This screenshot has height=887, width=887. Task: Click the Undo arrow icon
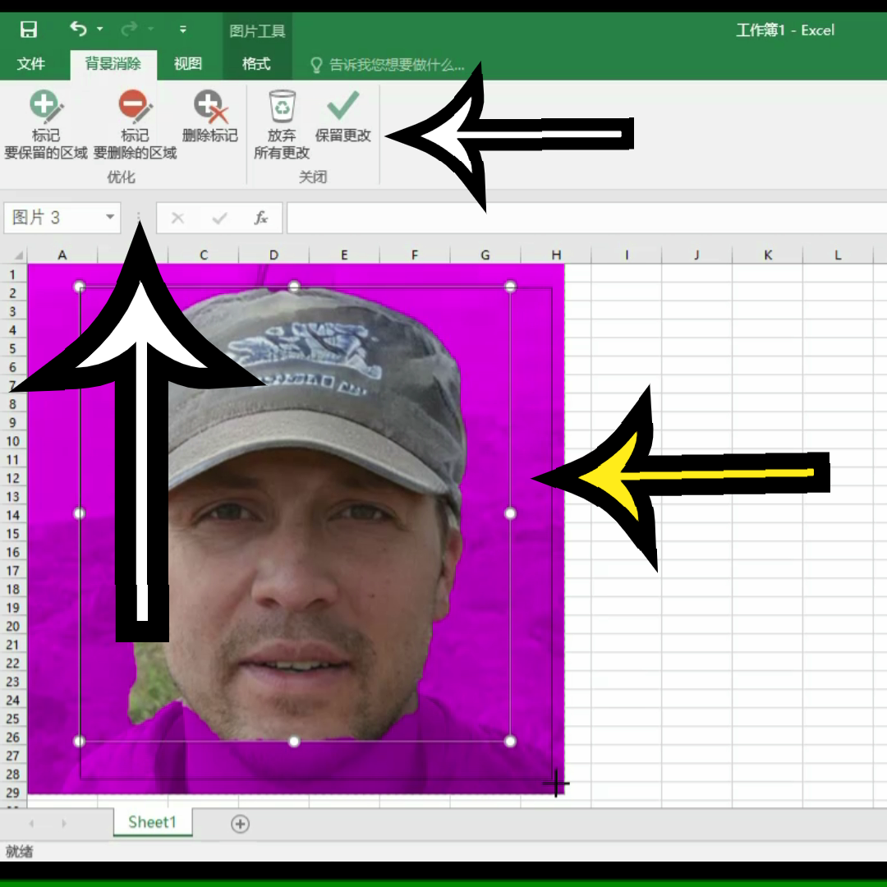(78, 28)
